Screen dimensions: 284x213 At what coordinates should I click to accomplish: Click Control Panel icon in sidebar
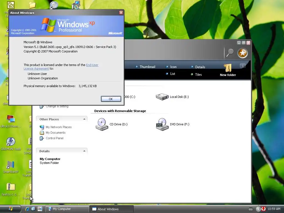tap(42, 138)
